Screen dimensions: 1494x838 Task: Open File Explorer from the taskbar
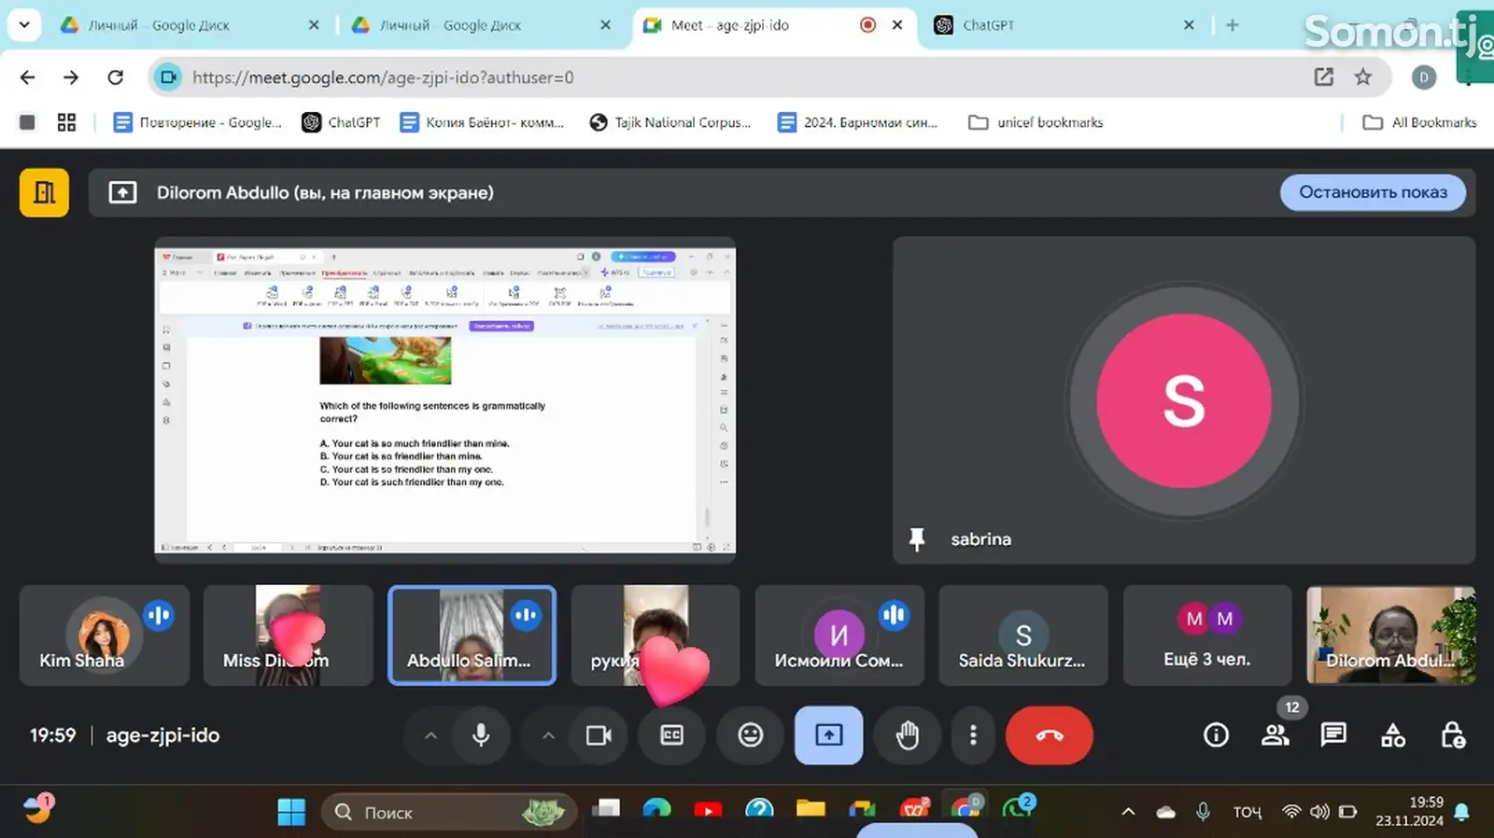point(810,810)
